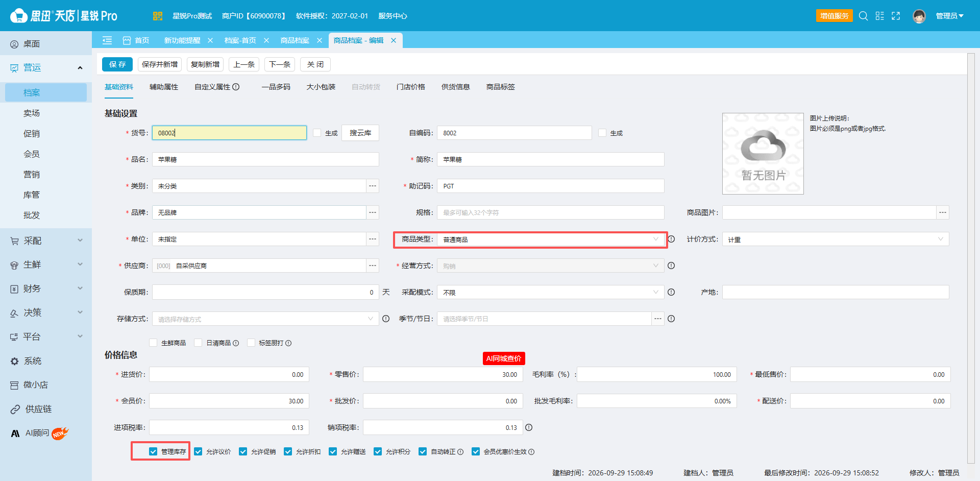Click info icon next to 销项税率
Screen dimensions: 980x481
pos(529,427)
